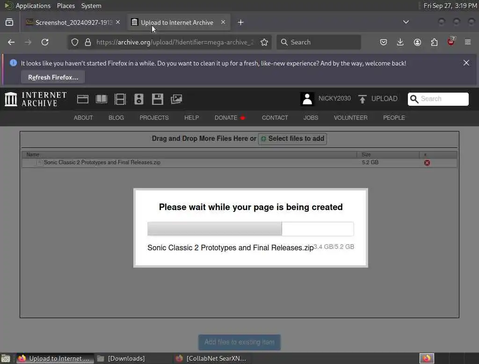Expand the list all tabs chevron
The height and width of the screenshot is (364, 479).
(406, 22)
